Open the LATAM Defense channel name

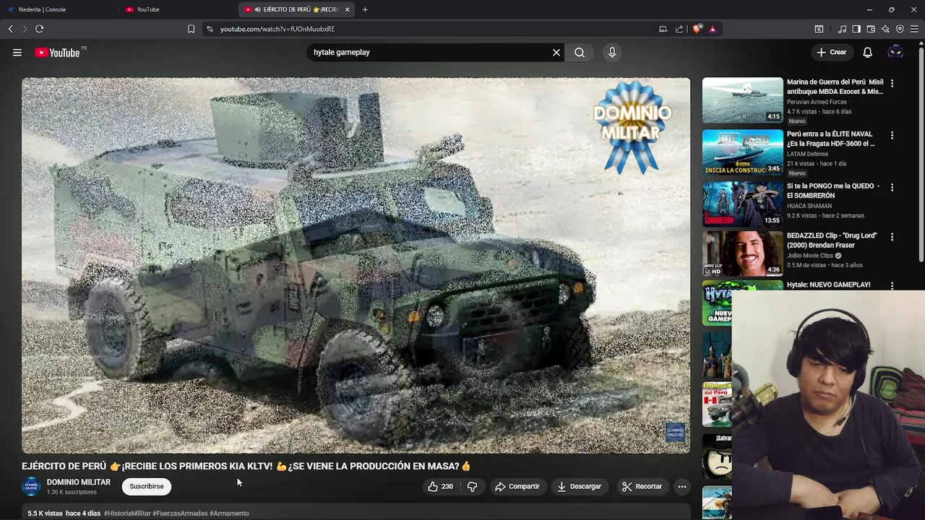[x=807, y=154]
